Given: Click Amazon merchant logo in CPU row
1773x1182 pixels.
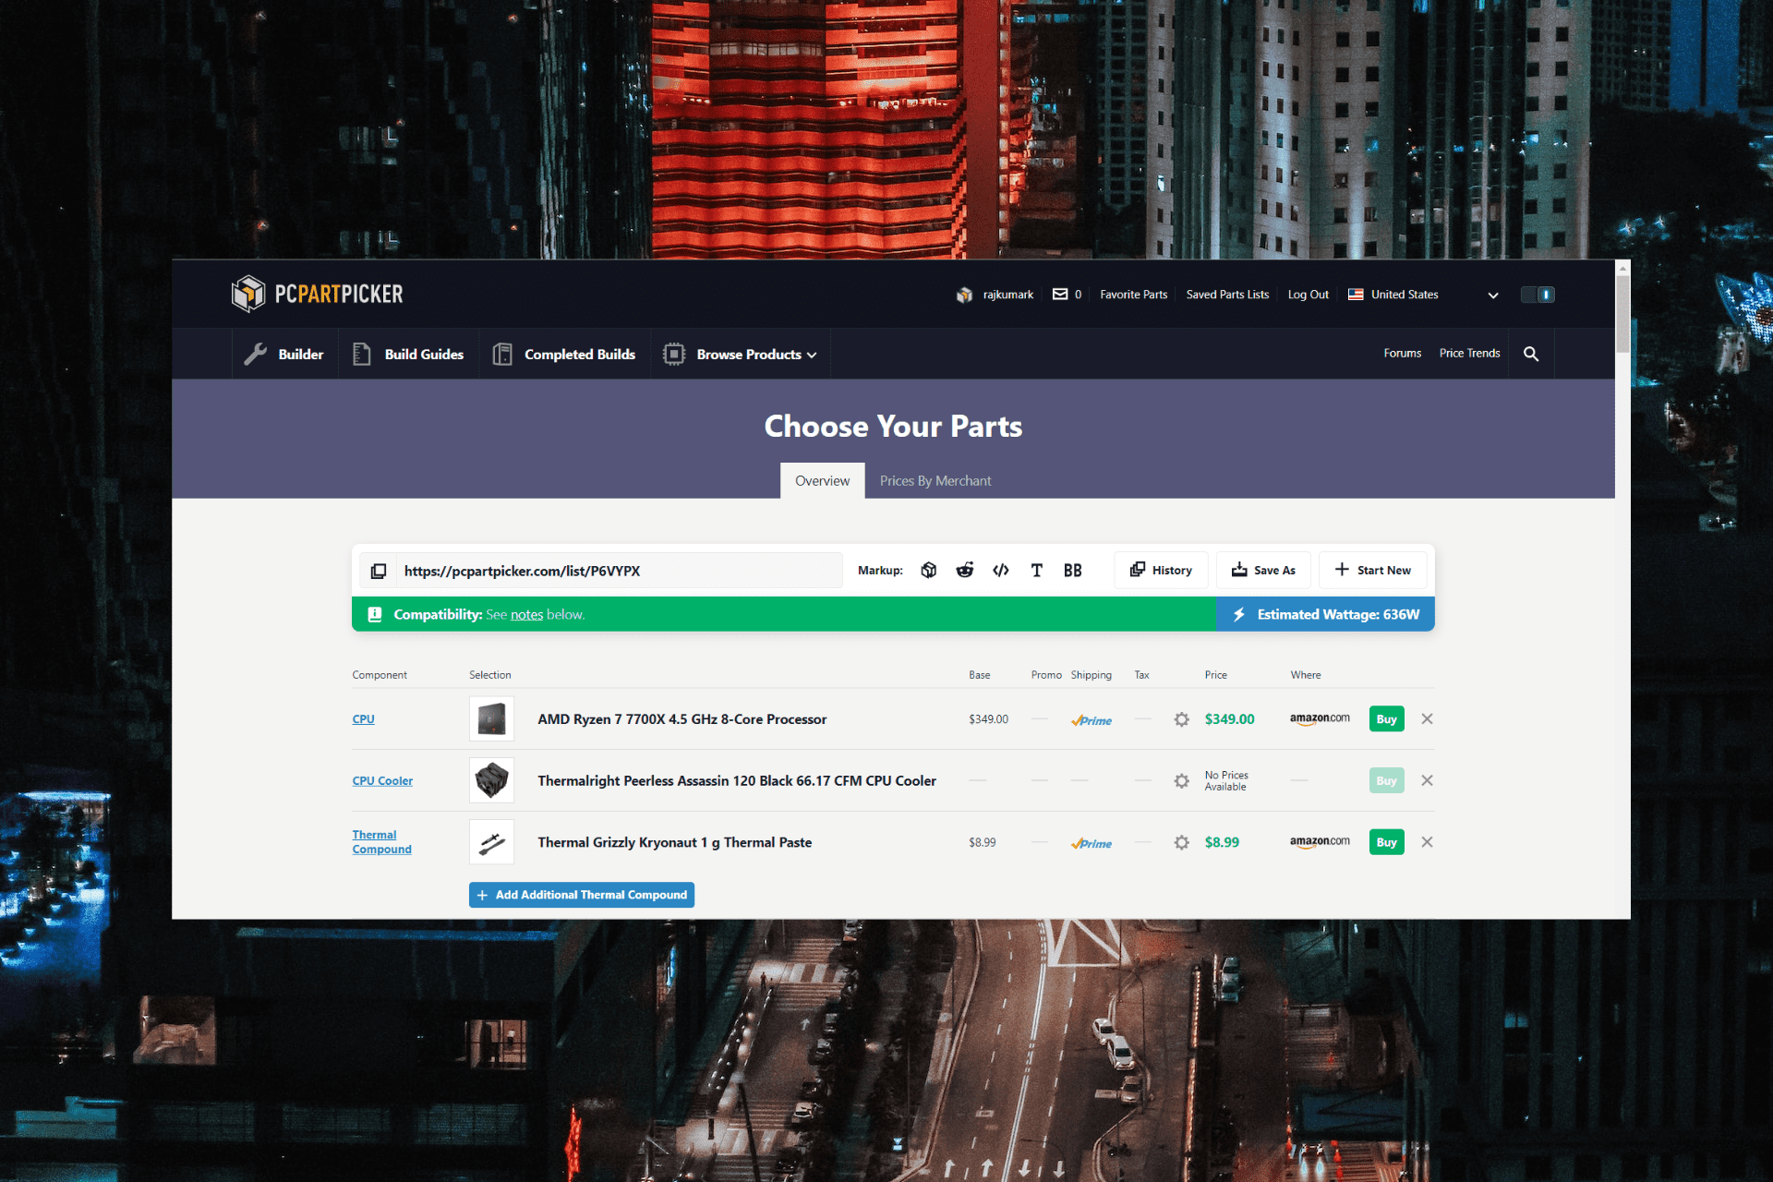Looking at the screenshot, I should [x=1320, y=718].
